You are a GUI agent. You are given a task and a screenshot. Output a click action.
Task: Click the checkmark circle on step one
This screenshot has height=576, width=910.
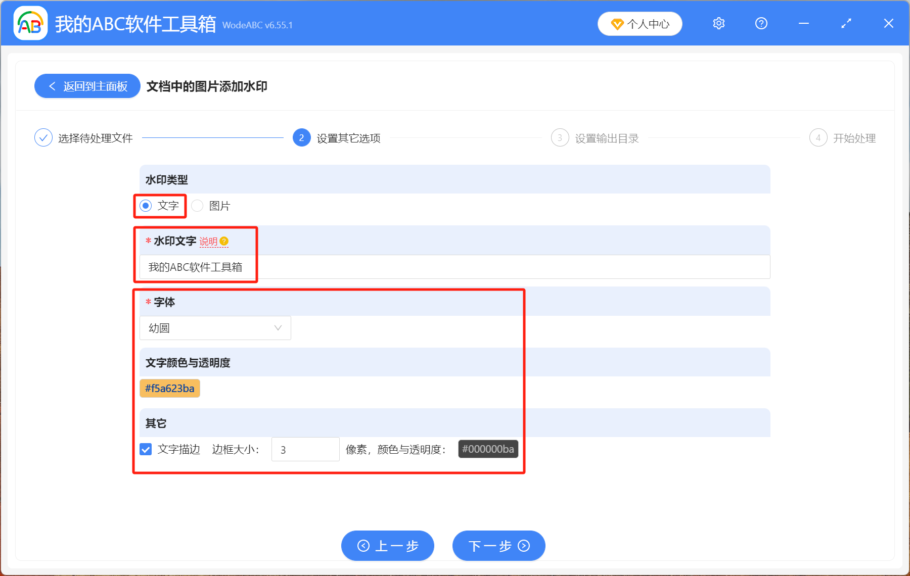[x=43, y=137]
